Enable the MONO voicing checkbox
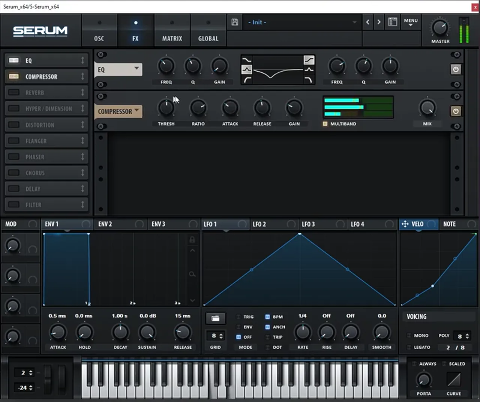 click(409, 336)
